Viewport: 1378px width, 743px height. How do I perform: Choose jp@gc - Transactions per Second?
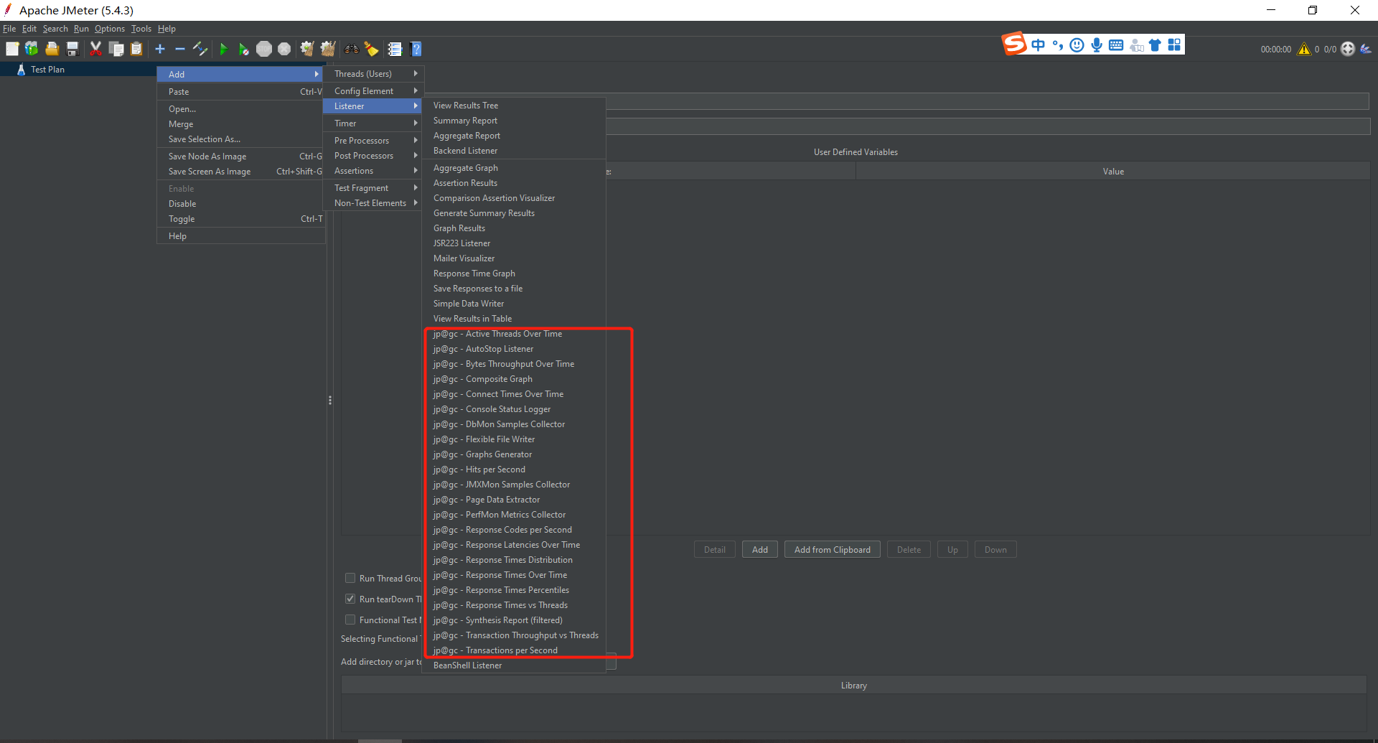click(x=514, y=650)
